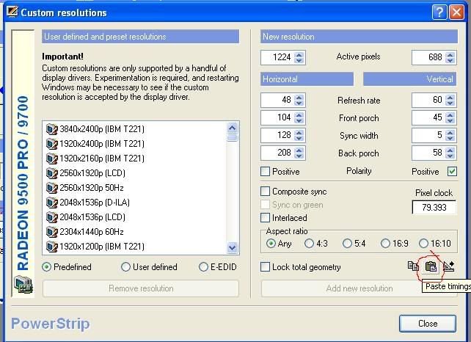Select Any aspect ratio option
The width and height of the screenshot is (471, 342).
(x=271, y=243)
